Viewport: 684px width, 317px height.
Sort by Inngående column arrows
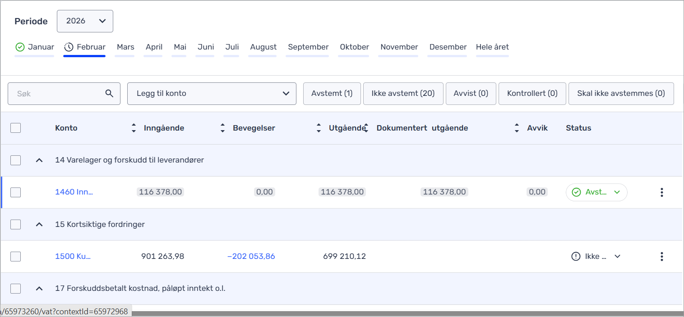pyautogui.click(x=222, y=128)
